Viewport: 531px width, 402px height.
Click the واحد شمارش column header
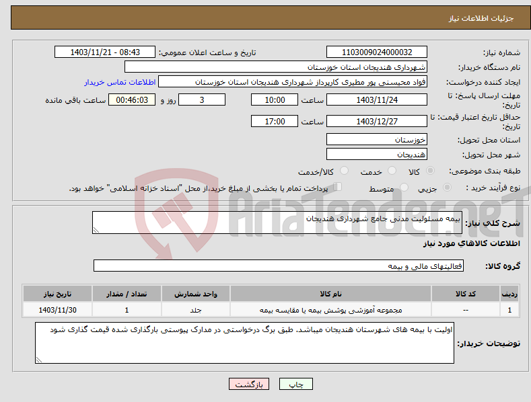(x=196, y=294)
